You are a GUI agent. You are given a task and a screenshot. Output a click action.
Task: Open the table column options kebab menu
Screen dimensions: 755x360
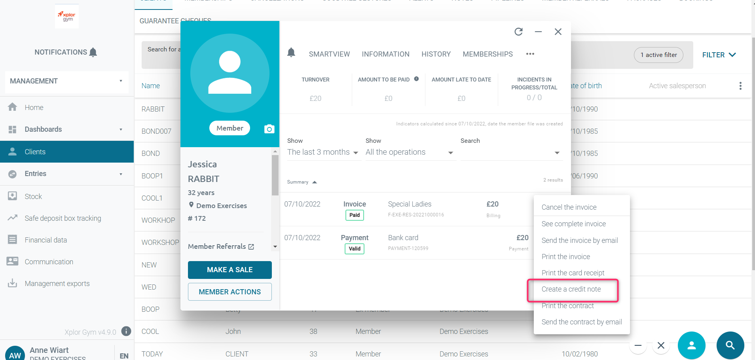point(740,86)
